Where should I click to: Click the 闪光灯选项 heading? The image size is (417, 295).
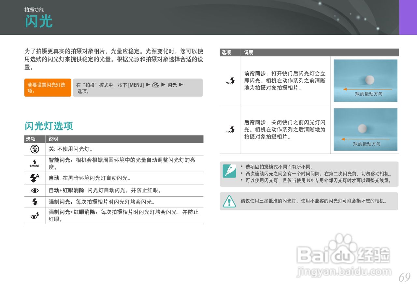pyautogui.click(x=49, y=126)
